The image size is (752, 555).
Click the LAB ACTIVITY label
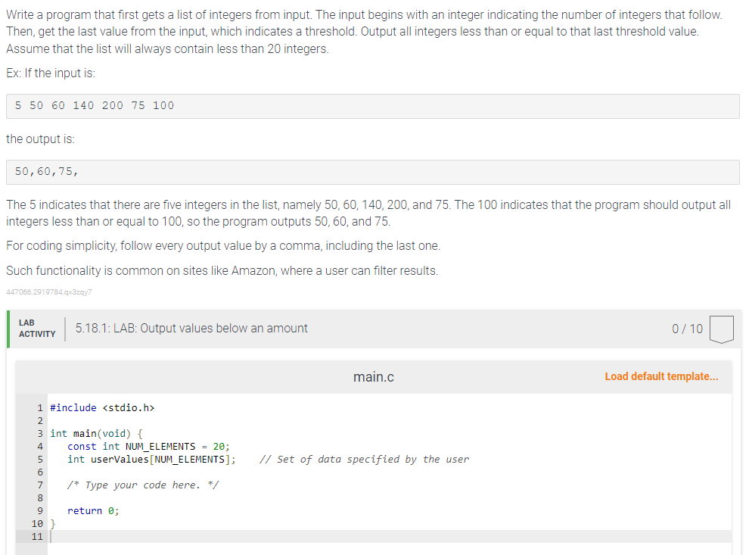[36, 328]
